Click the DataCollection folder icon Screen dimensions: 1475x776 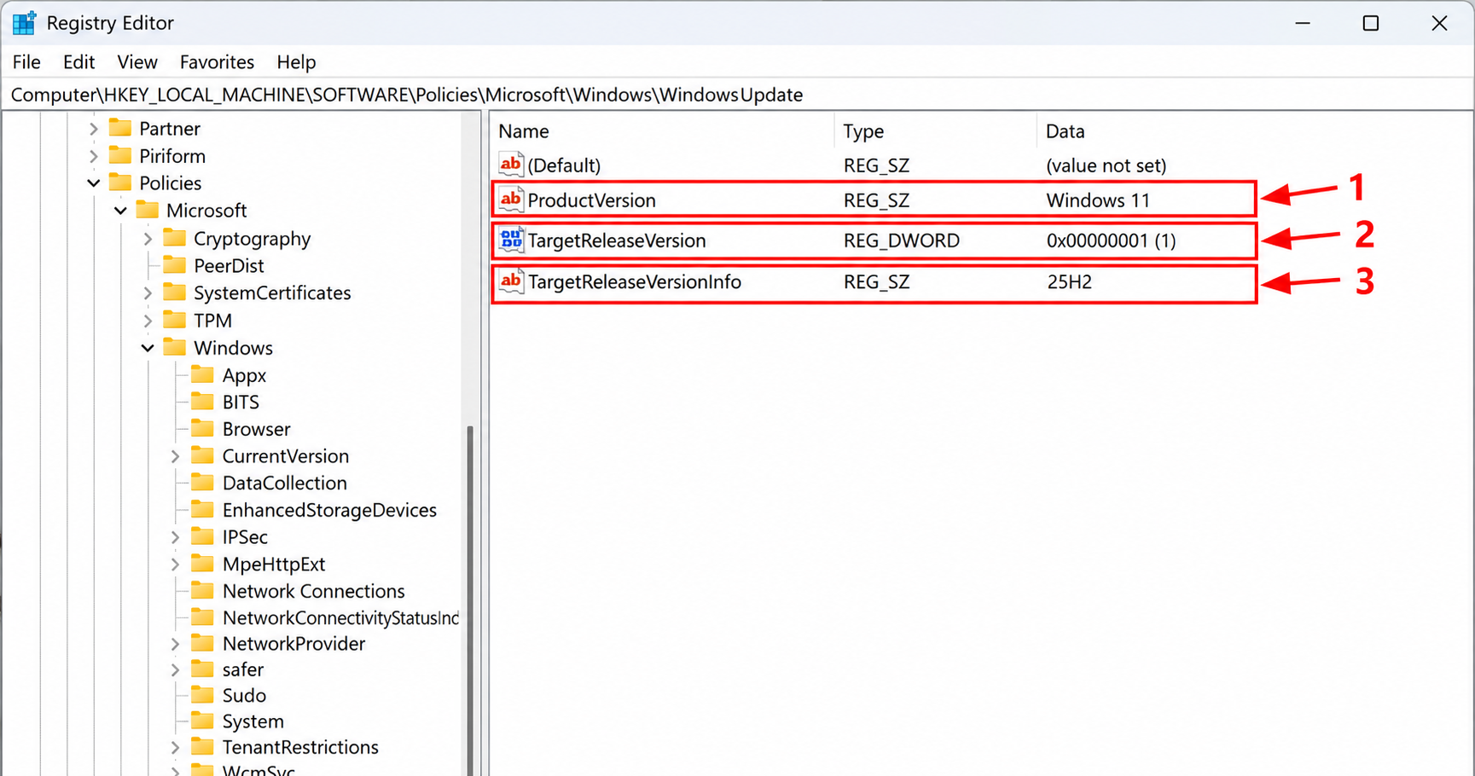point(202,483)
